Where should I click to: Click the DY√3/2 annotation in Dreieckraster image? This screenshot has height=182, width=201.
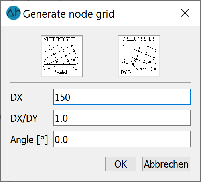(x=127, y=72)
